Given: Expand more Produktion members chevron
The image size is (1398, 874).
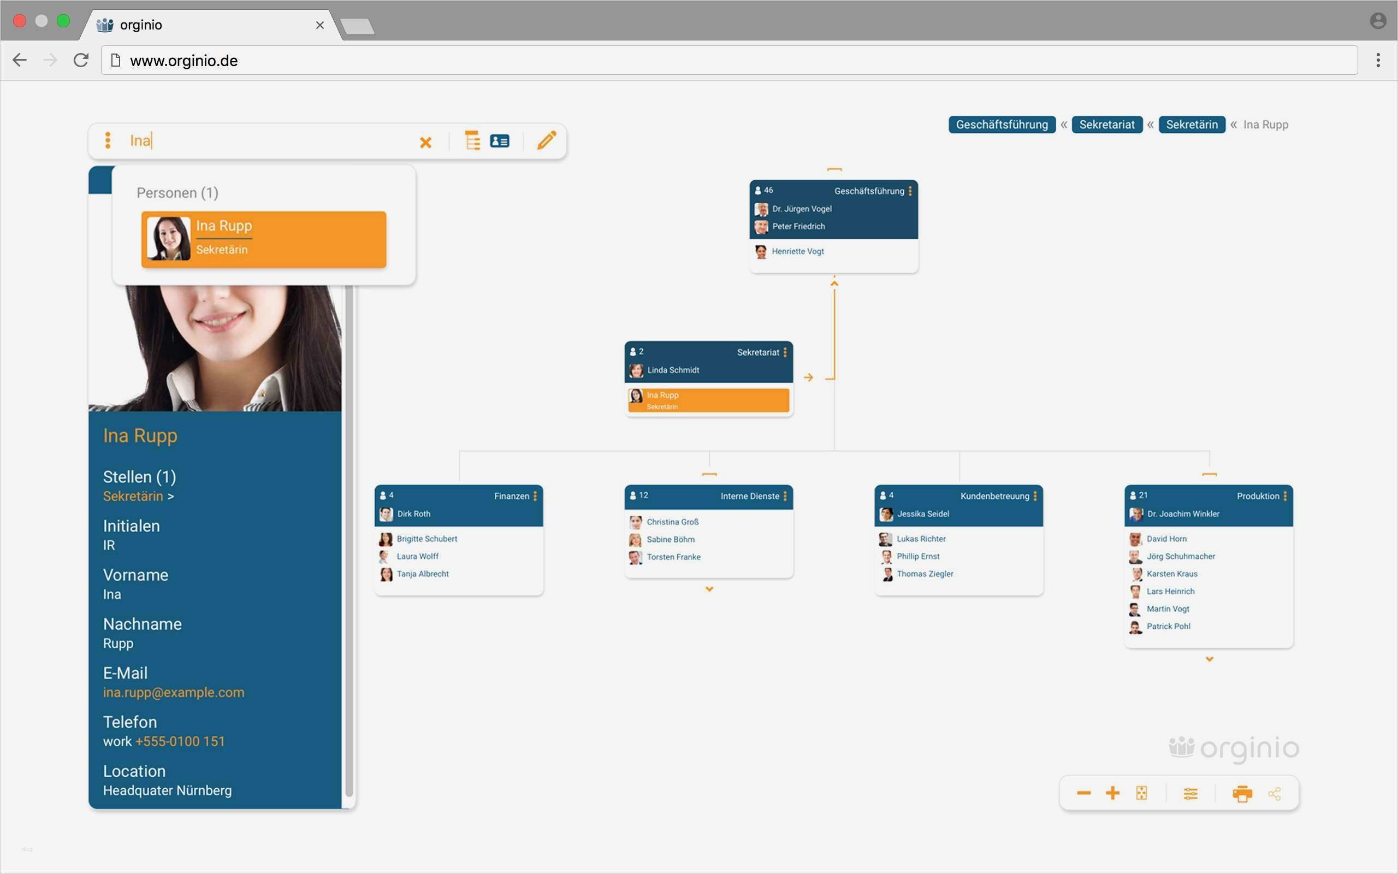Looking at the screenshot, I should [x=1209, y=659].
